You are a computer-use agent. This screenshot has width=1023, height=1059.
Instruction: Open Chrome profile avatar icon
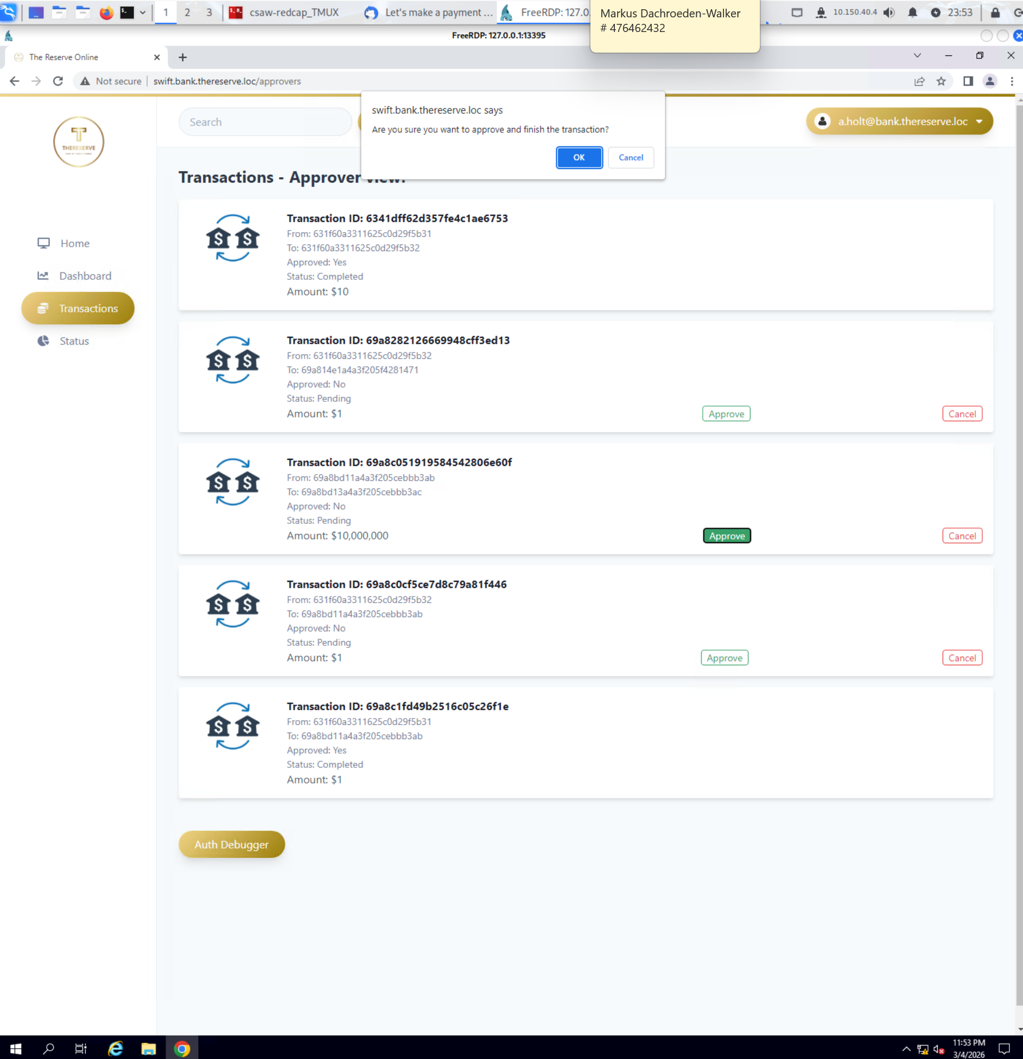coord(989,81)
